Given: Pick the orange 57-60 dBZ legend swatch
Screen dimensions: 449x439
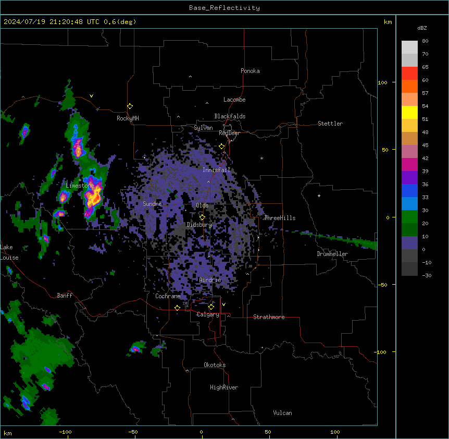Looking at the screenshot, I should coord(409,86).
